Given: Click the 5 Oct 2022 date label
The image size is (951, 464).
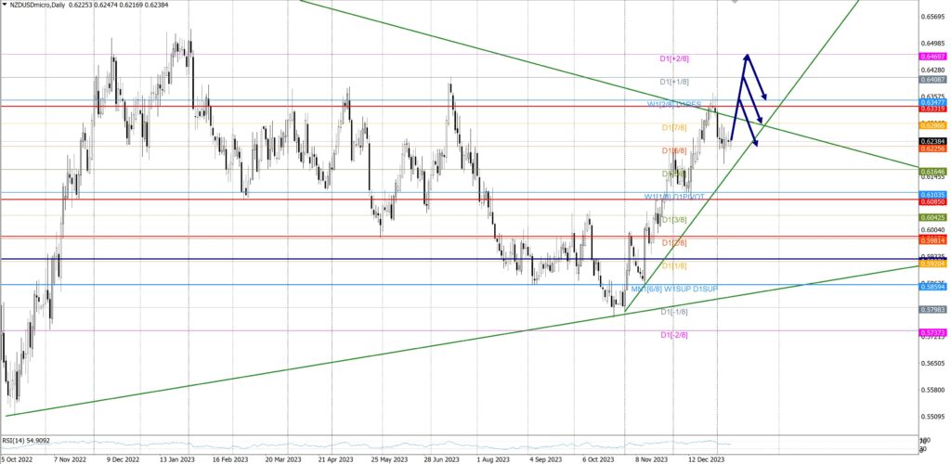Looking at the screenshot, I should (18, 458).
